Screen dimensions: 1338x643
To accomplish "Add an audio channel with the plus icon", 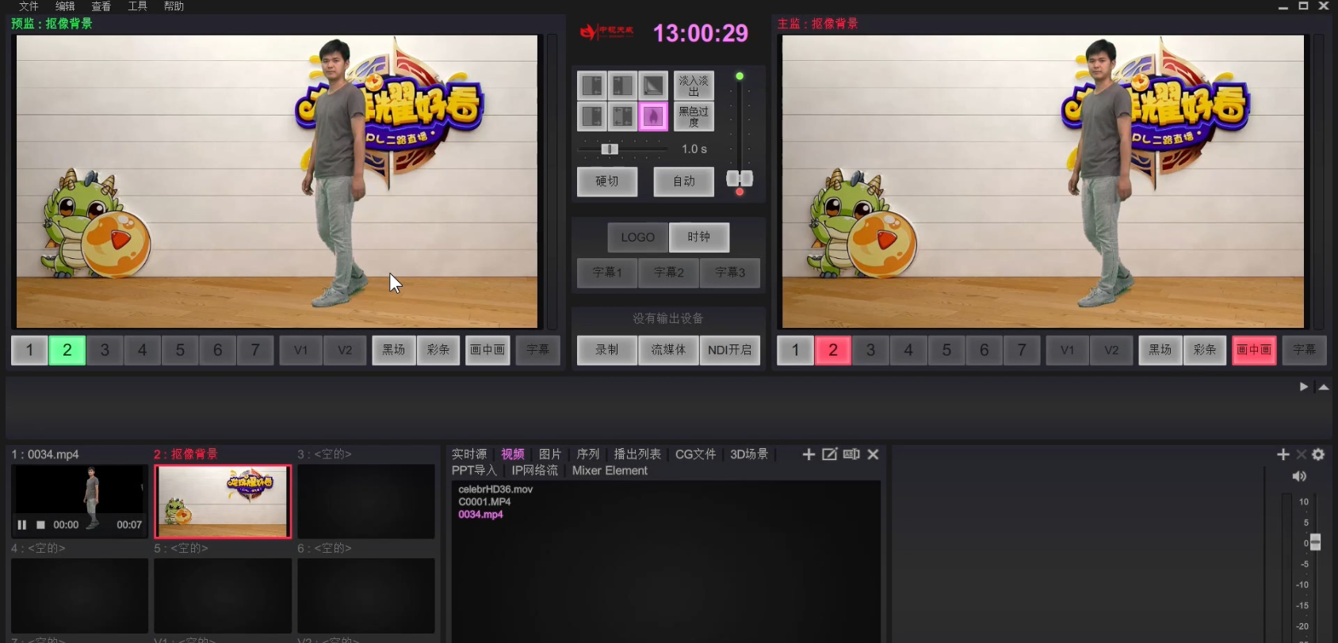I will click(1283, 454).
